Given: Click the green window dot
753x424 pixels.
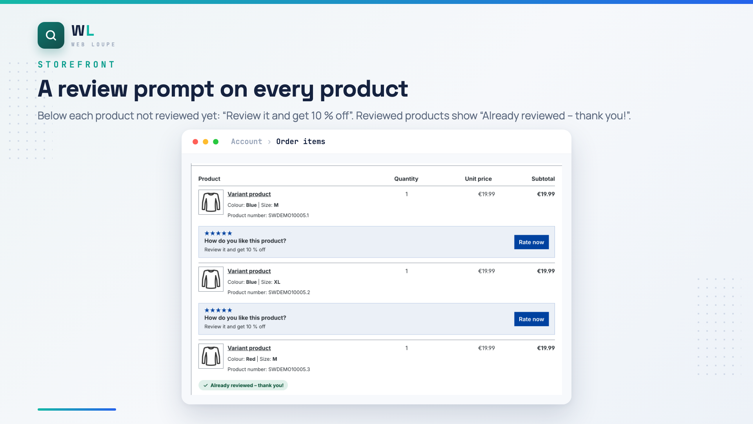Looking at the screenshot, I should click(216, 142).
